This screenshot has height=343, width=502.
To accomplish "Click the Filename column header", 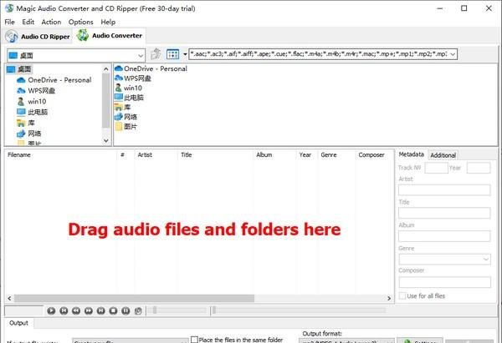I will click(61, 155).
